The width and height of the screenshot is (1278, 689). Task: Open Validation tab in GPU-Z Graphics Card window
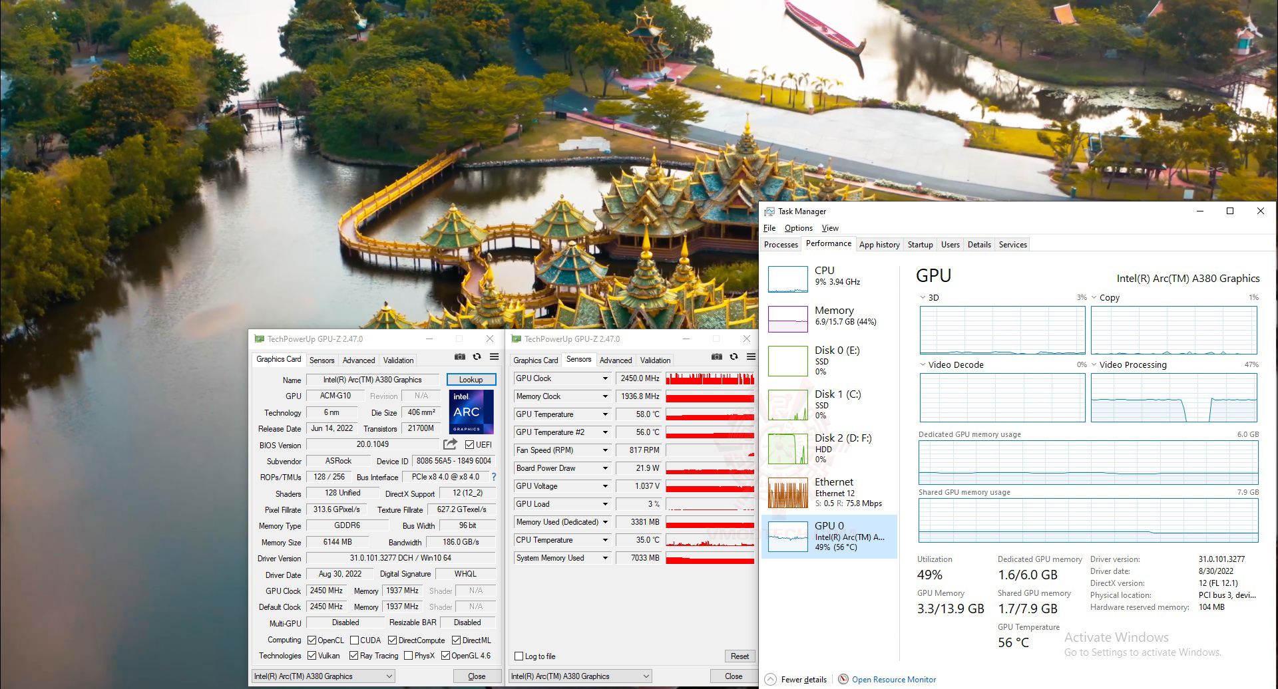pos(398,360)
